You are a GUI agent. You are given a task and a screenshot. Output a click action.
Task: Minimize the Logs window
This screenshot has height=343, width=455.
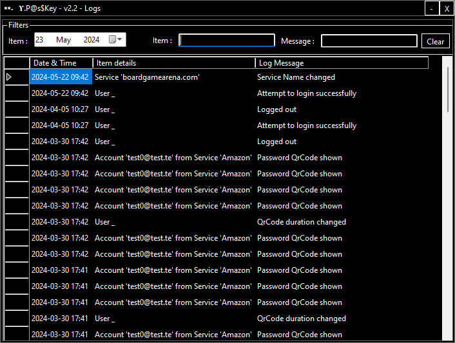(431, 8)
